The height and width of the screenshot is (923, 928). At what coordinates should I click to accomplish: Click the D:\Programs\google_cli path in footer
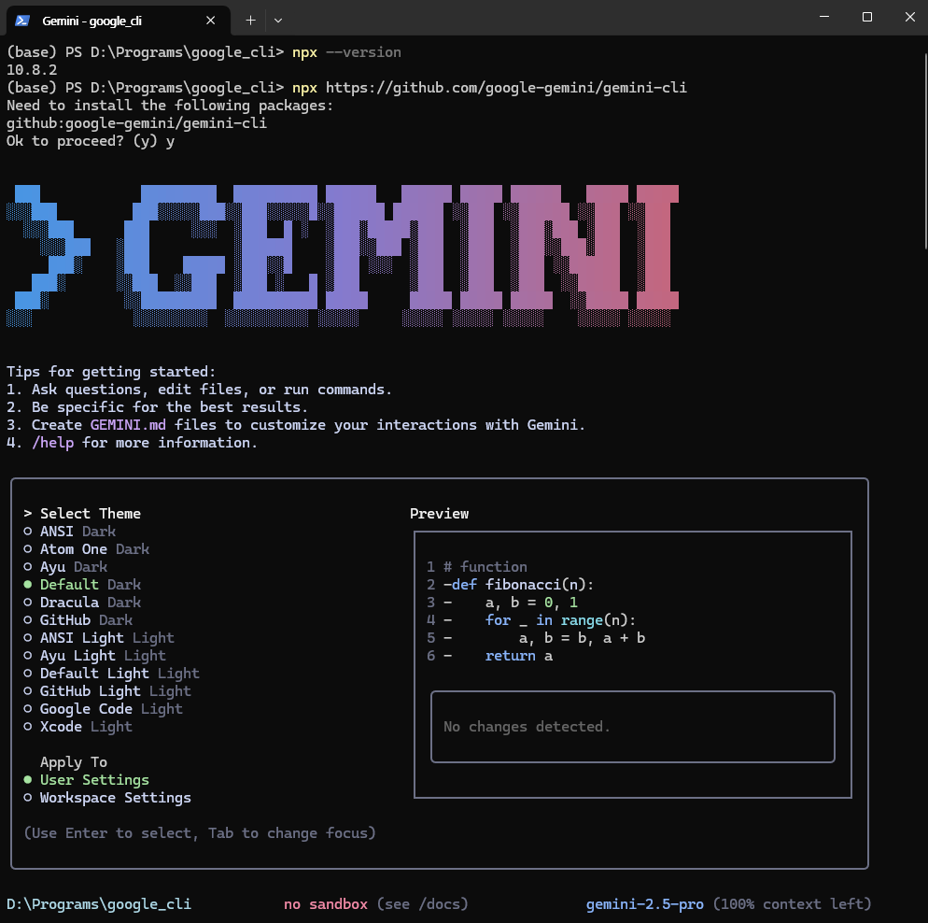(x=99, y=904)
